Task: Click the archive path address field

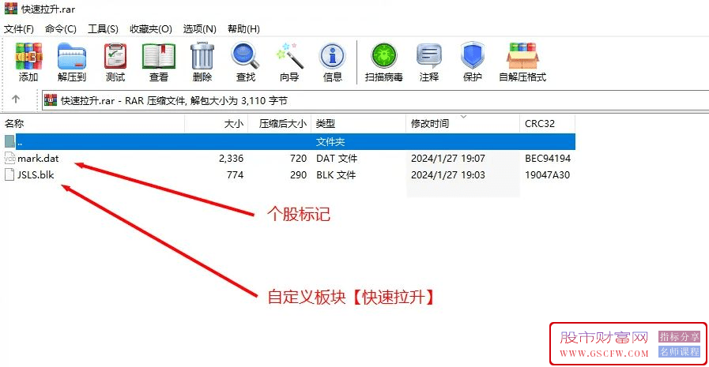Action: coord(375,100)
